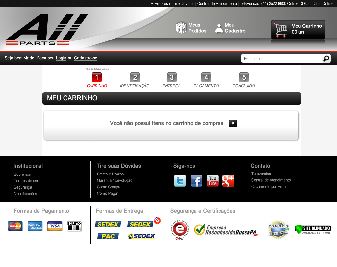The width and height of the screenshot is (337, 267).
Task: Open Meu Carrinho shopping cart icon
Action: click(x=281, y=30)
